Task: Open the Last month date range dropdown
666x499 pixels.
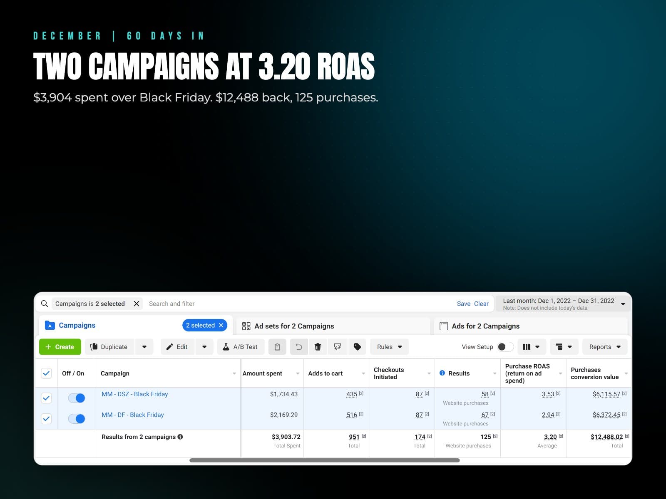Action: [x=564, y=304]
